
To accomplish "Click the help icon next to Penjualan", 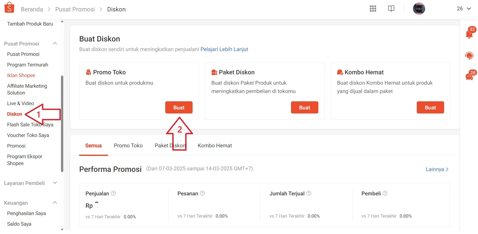I will point(113,193).
